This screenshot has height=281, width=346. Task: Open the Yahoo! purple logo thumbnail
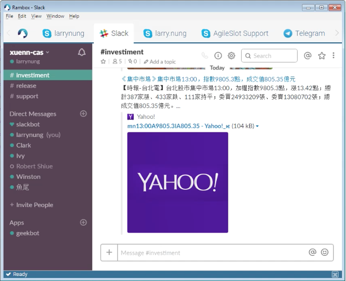point(178,182)
